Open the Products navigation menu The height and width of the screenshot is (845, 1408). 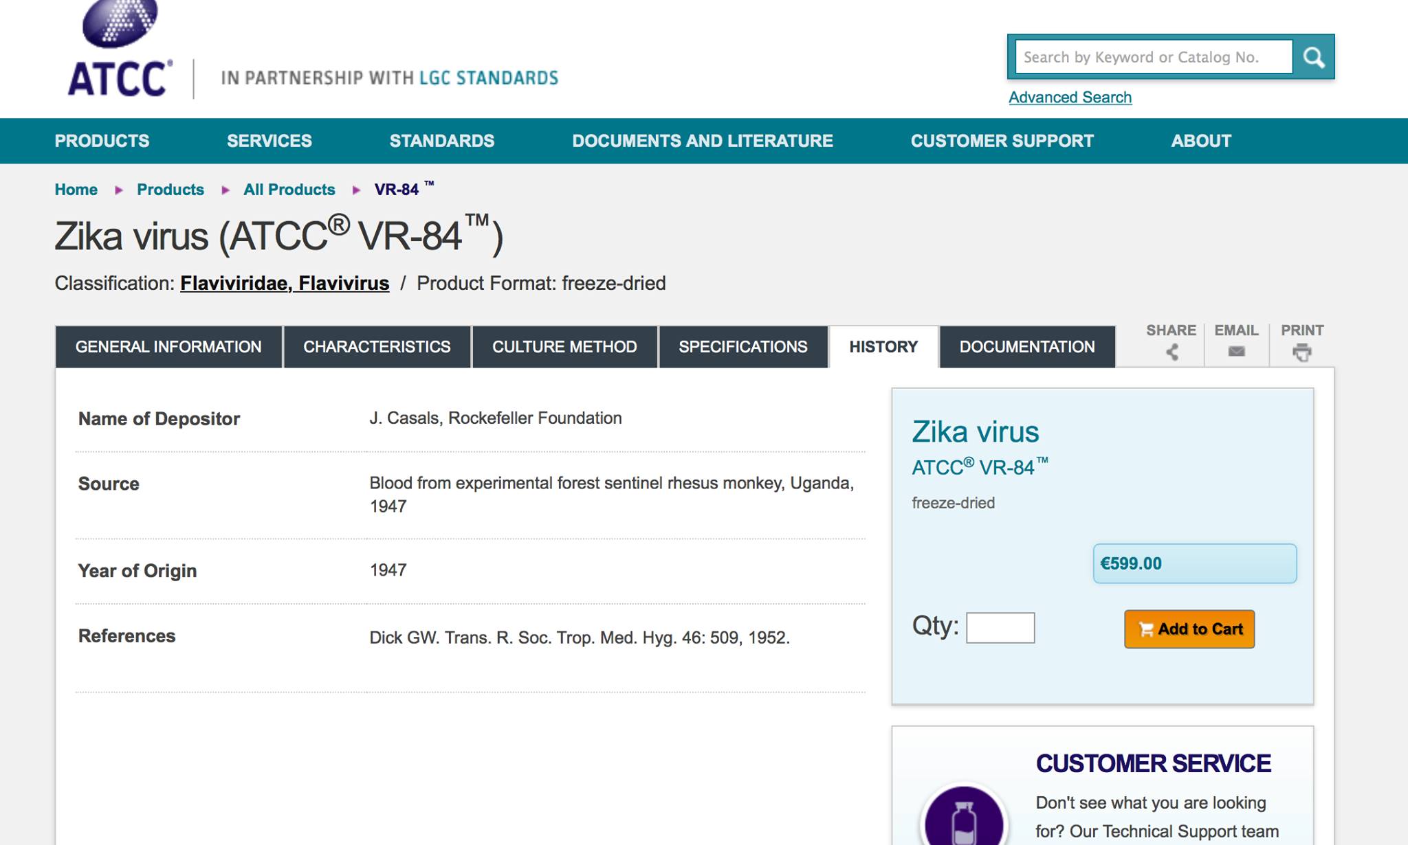click(x=102, y=141)
